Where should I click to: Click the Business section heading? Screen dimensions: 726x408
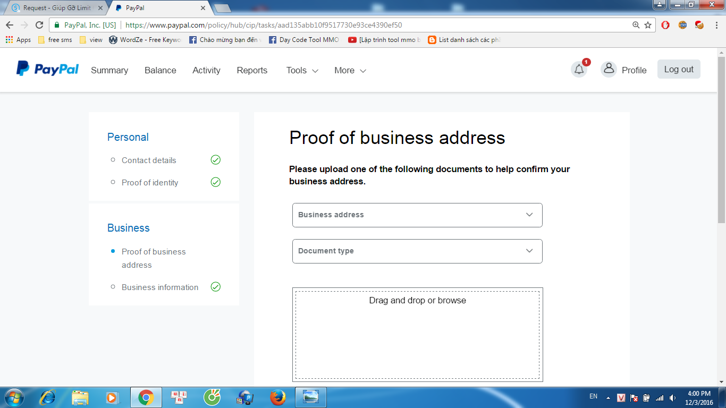point(129,228)
